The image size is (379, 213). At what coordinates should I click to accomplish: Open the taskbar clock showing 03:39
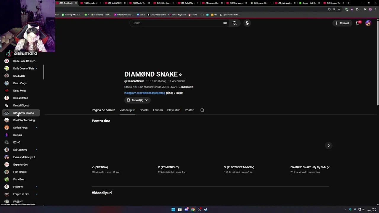pos(372,209)
